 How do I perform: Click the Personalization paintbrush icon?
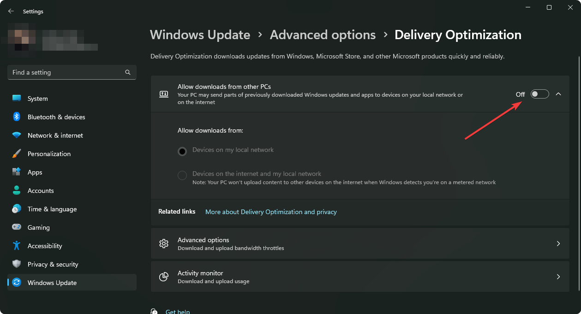[17, 153]
